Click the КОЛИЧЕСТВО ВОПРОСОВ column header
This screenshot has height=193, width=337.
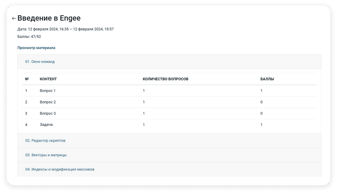[x=165, y=79]
